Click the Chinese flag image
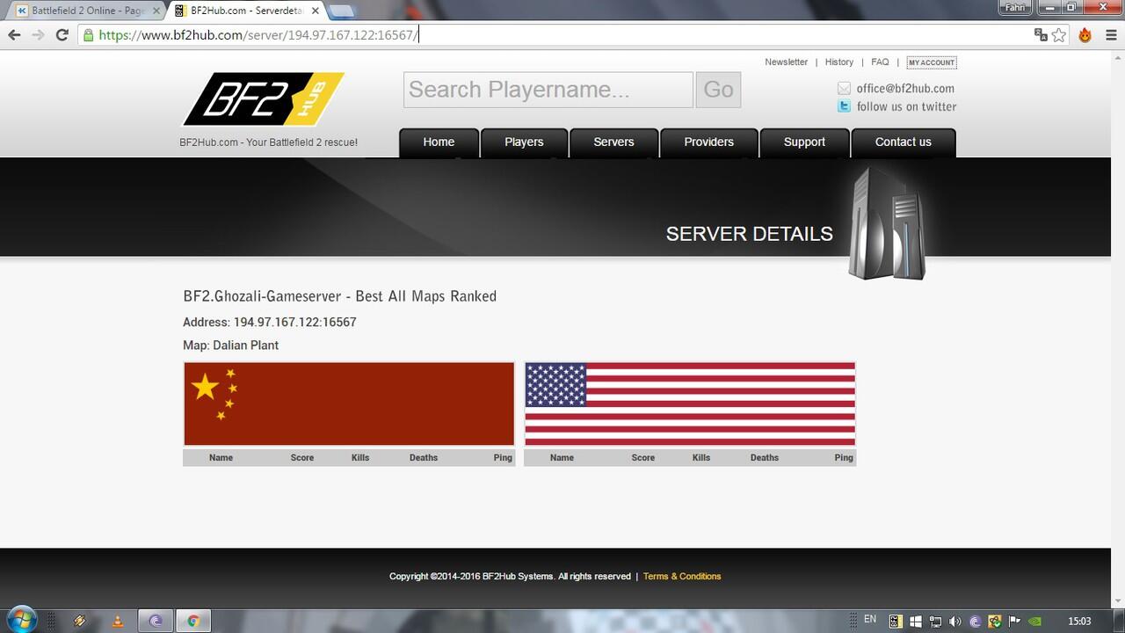Image resolution: width=1125 pixels, height=633 pixels. 349,404
